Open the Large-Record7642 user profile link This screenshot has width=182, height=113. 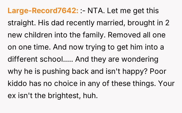[x=43, y=11]
